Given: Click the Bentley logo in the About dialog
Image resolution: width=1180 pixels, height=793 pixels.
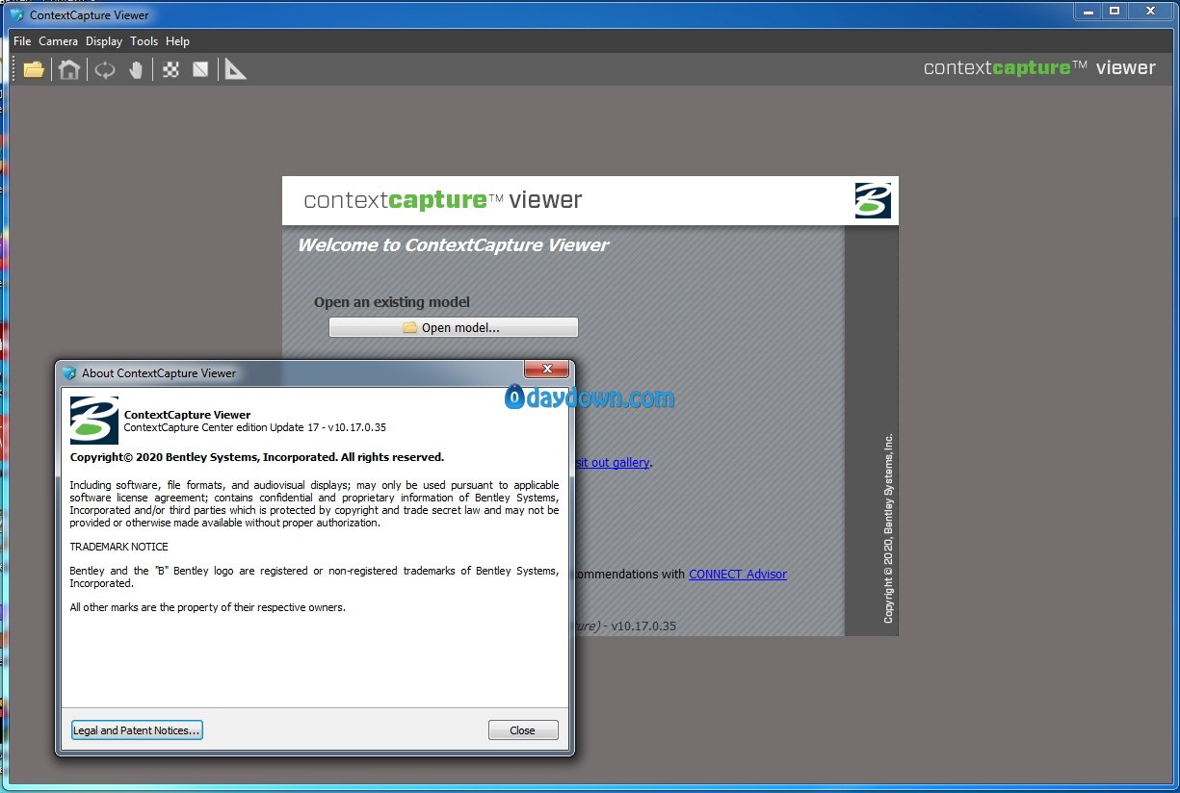Looking at the screenshot, I should click(x=94, y=421).
